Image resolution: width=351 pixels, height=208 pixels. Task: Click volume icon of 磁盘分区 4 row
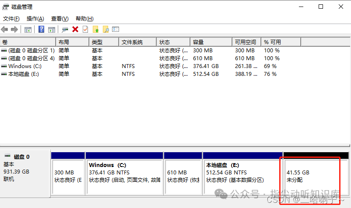click(x=4, y=58)
